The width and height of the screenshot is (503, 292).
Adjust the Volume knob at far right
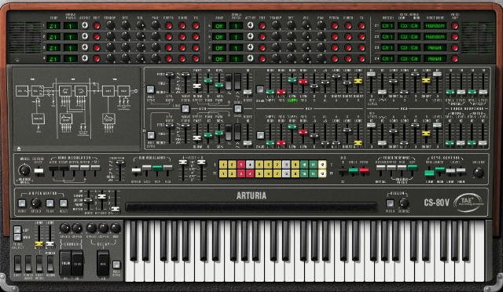pyautogui.click(x=479, y=173)
